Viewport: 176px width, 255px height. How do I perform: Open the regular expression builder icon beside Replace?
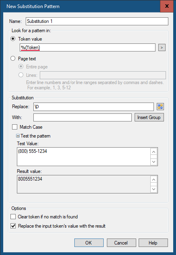(160, 107)
